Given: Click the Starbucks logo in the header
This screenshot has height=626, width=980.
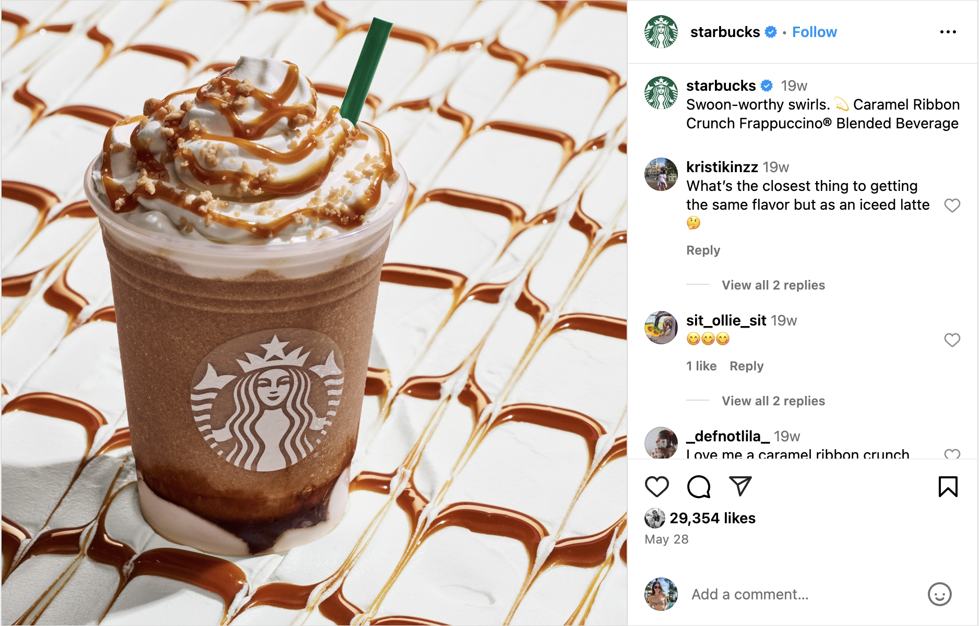Looking at the screenshot, I should [661, 32].
